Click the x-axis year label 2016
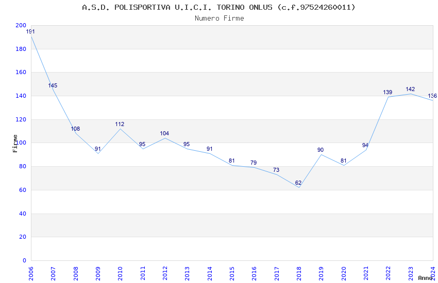The height and width of the screenshot is (283, 438). (x=254, y=274)
